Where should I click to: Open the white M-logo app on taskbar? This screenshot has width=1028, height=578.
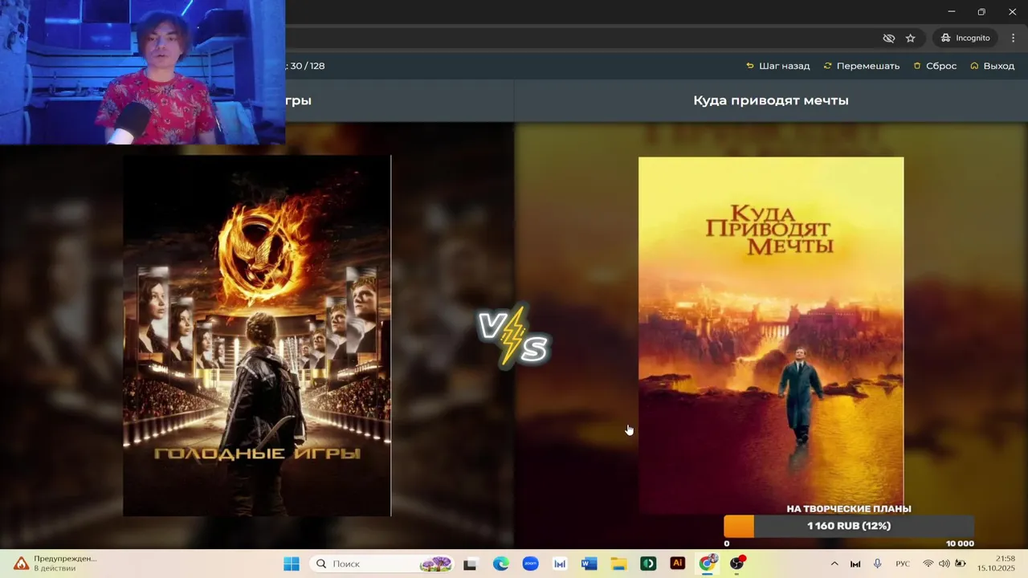click(x=560, y=564)
